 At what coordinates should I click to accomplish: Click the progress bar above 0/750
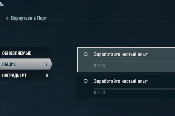[x=135, y=89]
